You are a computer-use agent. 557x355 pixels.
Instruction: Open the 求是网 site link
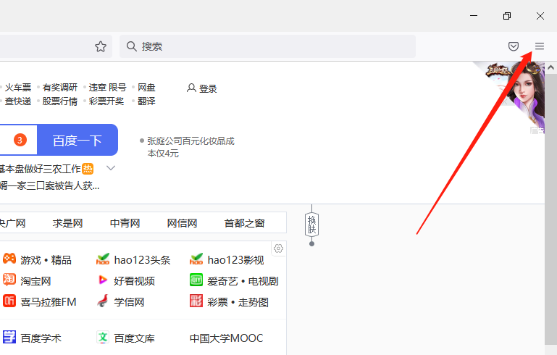tap(67, 223)
